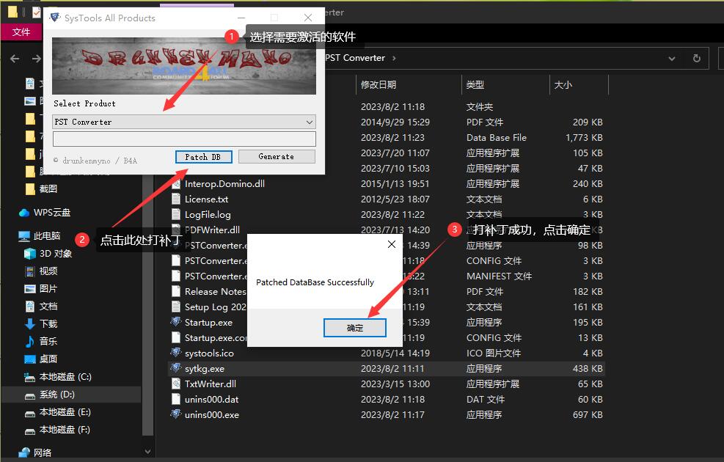Click the "文件夹" type cell

coord(480,107)
